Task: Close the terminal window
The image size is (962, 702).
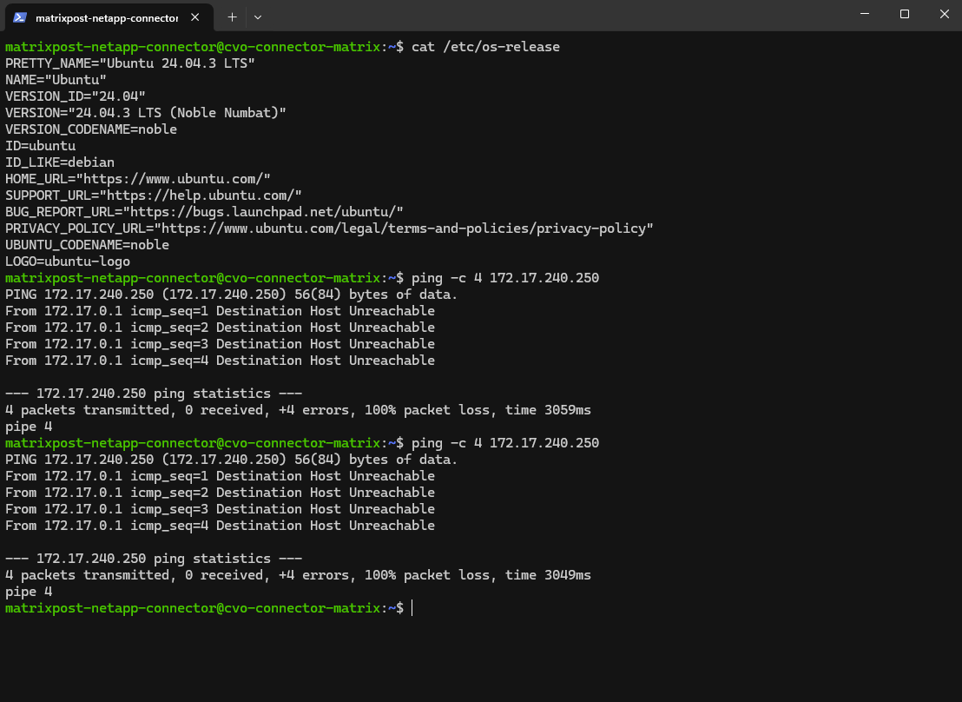Action: pos(944,14)
